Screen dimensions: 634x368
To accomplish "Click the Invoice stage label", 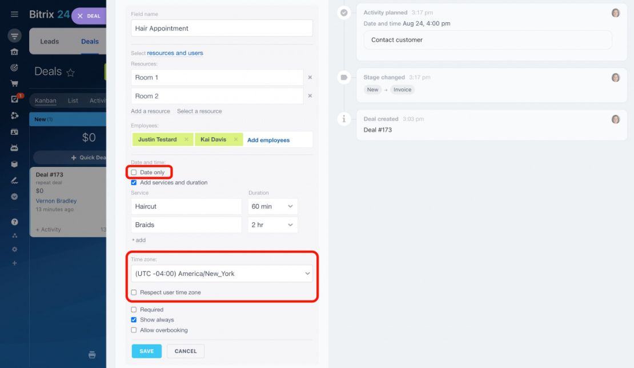I will 402,90.
